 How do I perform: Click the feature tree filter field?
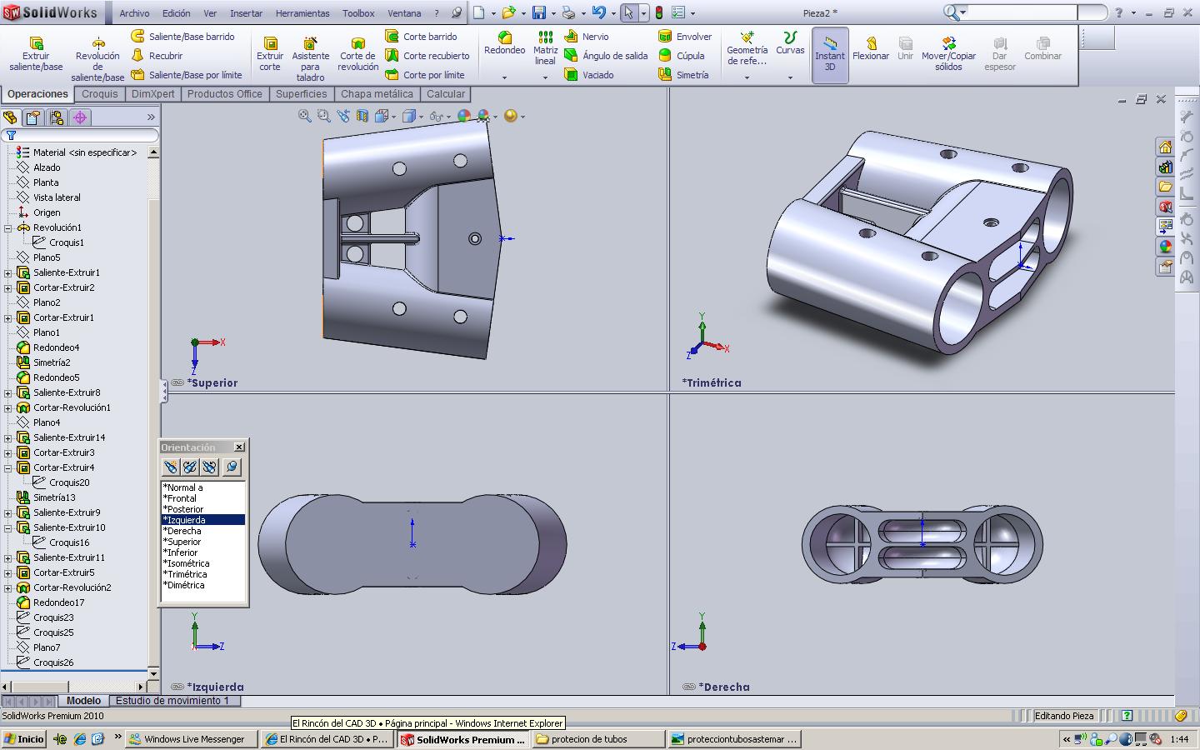tap(81, 135)
